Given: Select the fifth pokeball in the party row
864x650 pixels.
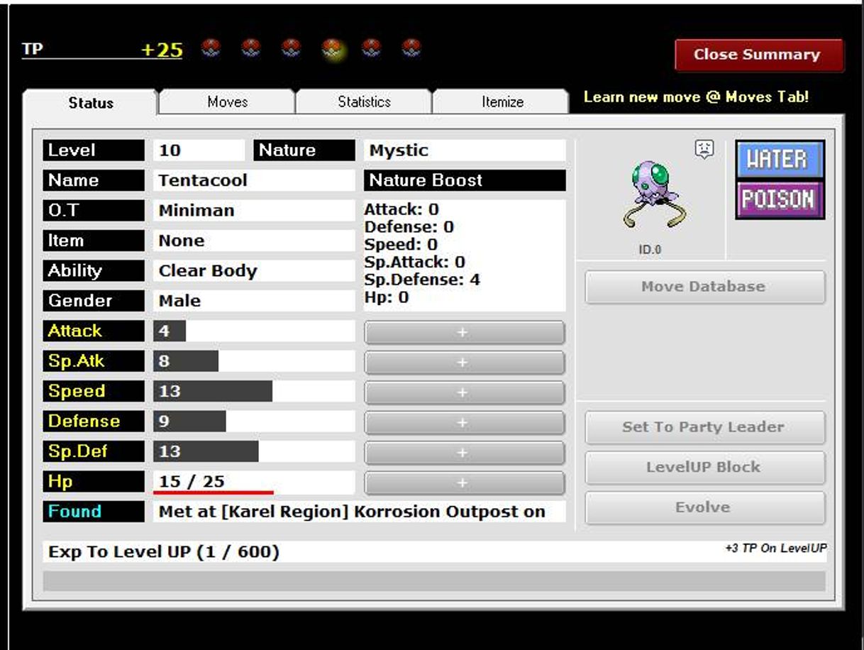Looking at the screenshot, I should (x=372, y=48).
